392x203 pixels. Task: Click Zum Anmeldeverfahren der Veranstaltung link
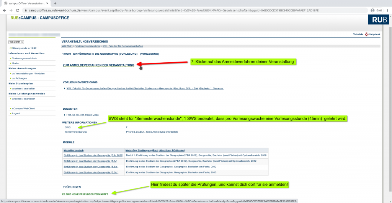tap(98, 65)
